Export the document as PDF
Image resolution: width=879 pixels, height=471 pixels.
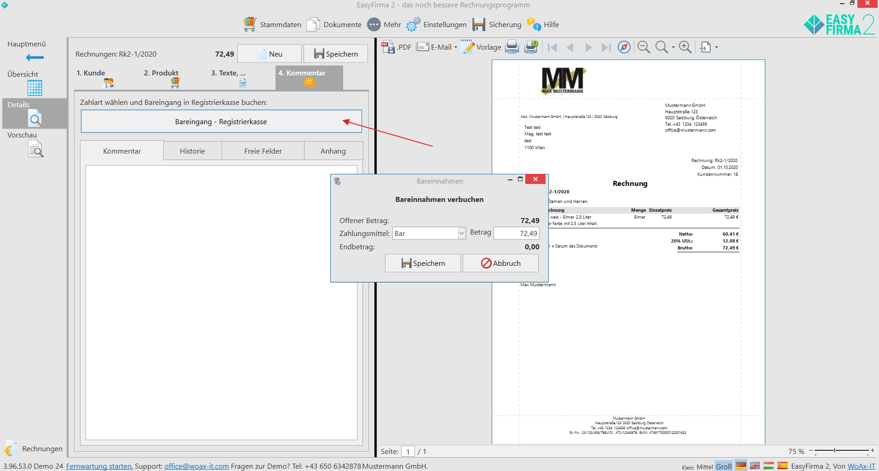(396, 47)
